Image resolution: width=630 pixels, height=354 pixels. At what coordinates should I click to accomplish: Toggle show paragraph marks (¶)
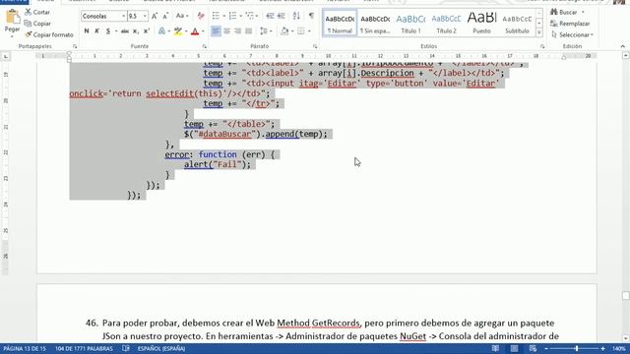pyautogui.click(x=311, y=16)
